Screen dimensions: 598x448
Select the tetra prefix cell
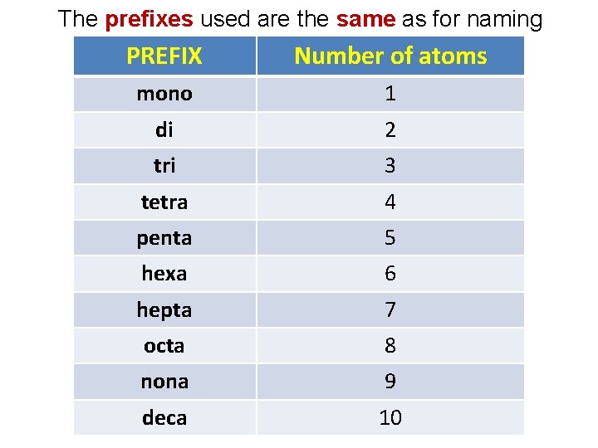tap(164, 202)
